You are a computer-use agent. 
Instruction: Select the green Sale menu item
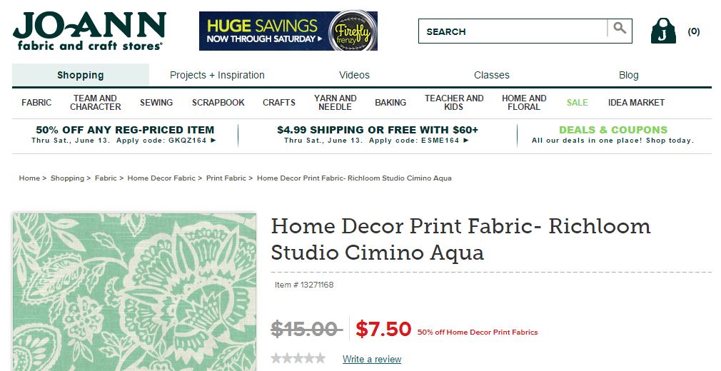point(577,103)
